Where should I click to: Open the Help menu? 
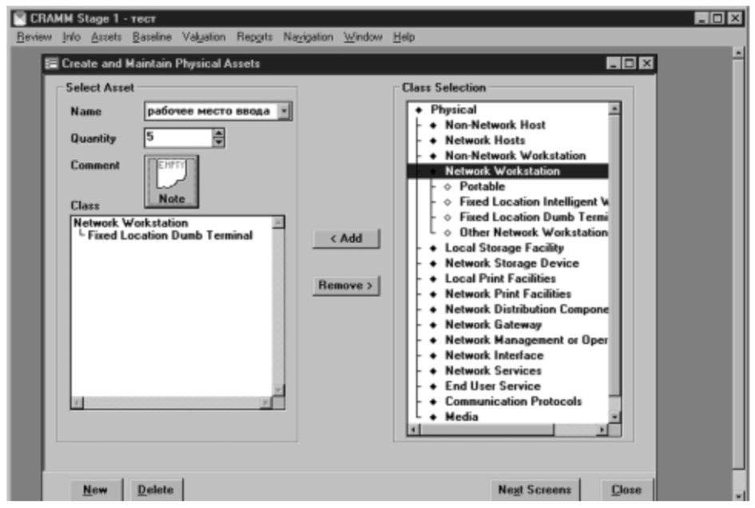pyautogui.click(x=403, y=37)
